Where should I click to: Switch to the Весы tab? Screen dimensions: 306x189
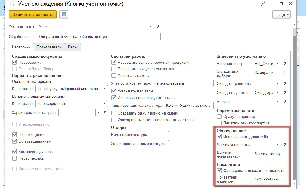tap(72, 47)
